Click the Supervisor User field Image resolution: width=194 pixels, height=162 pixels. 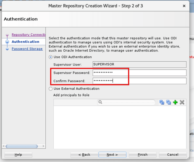tap(140, 64)
